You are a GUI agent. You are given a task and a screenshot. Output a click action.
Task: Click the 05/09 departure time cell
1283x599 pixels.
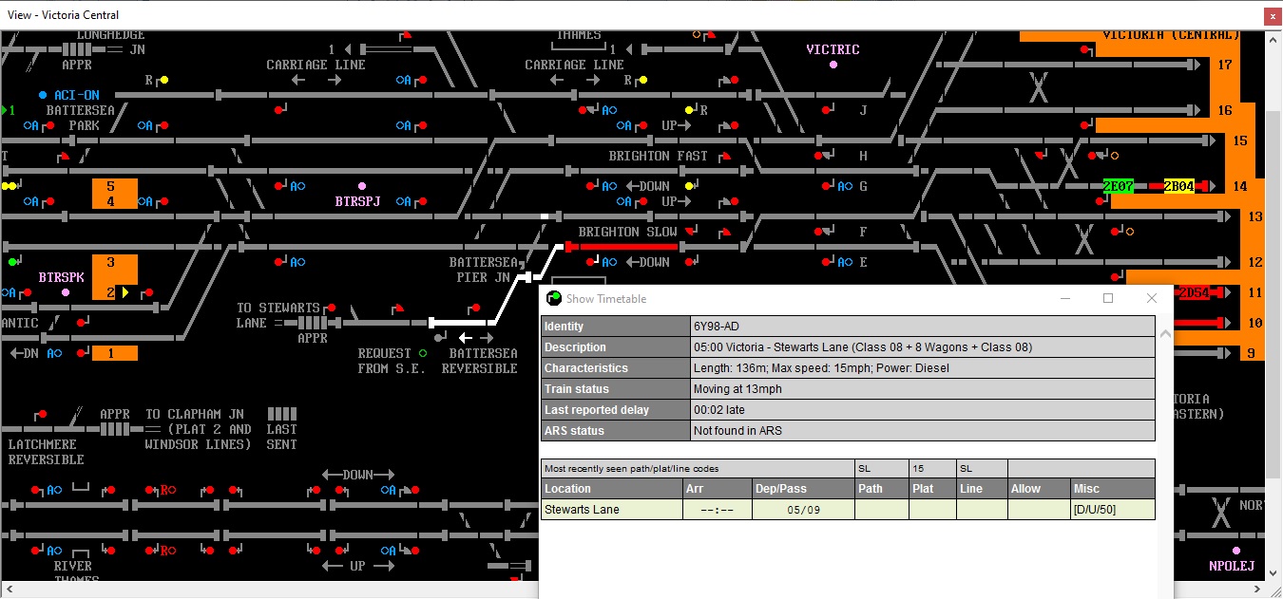pyautogui.click(x=803, y=510)
